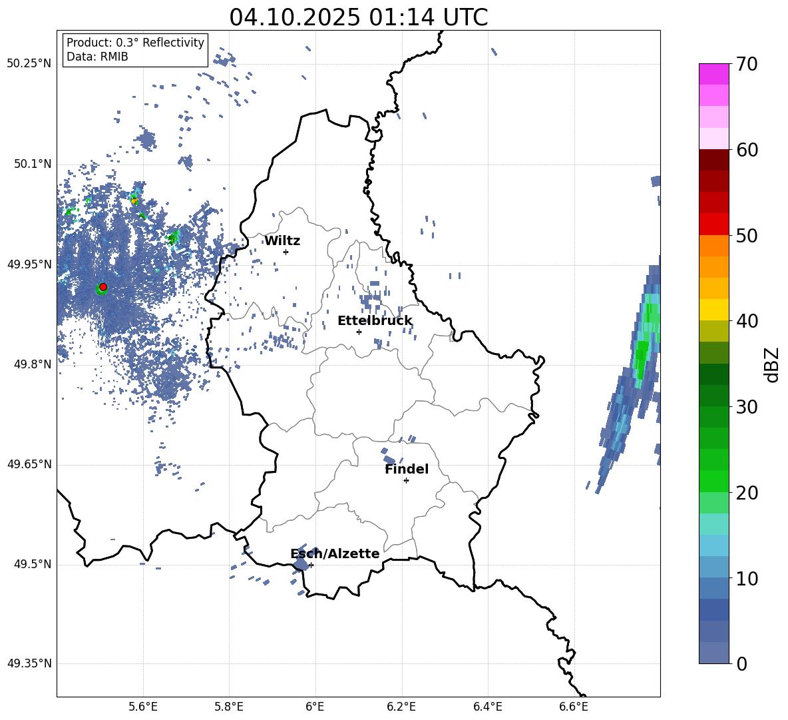Click the 5.8°E longitude label
The height and width of the screenshot is (720, 788).
point(230,707)
